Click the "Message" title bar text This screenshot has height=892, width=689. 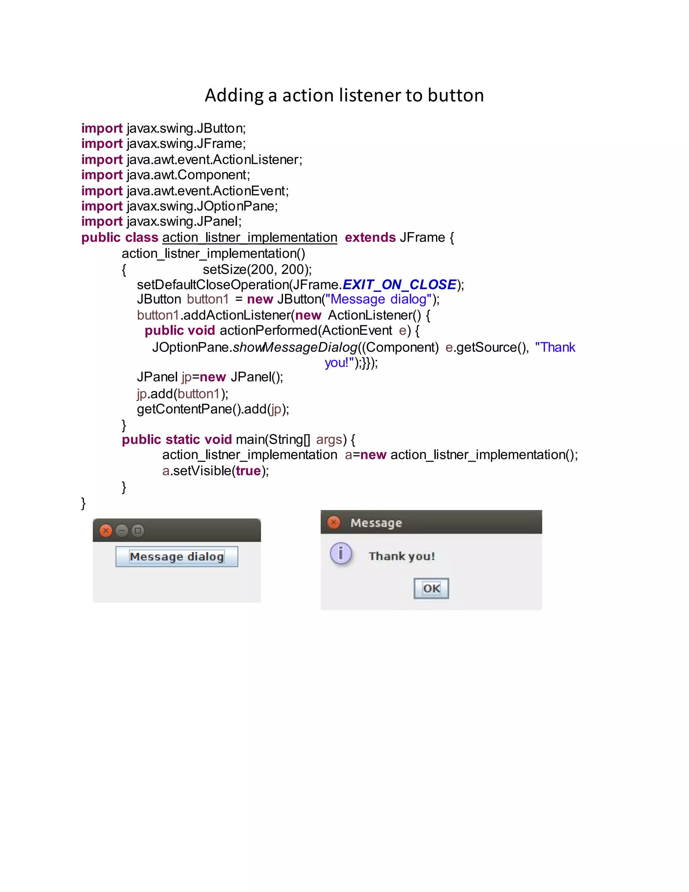[x=376, y=523]
